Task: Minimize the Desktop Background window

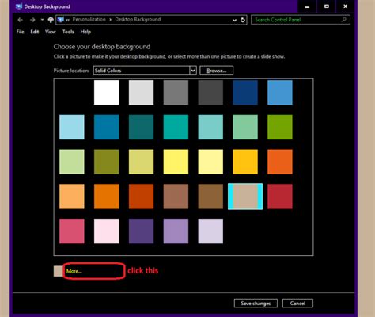Action: pyautogui.click(x=307, y=6)
